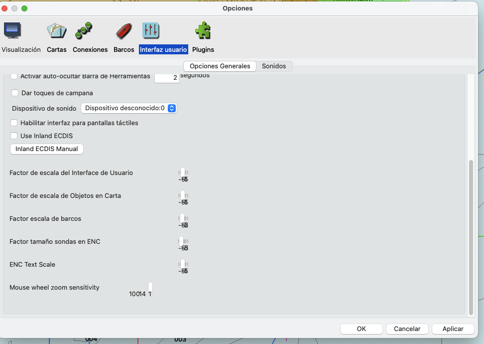Switch to the Sonidos tab
Screen dimensions: 484x344
(x=274, y=66)
